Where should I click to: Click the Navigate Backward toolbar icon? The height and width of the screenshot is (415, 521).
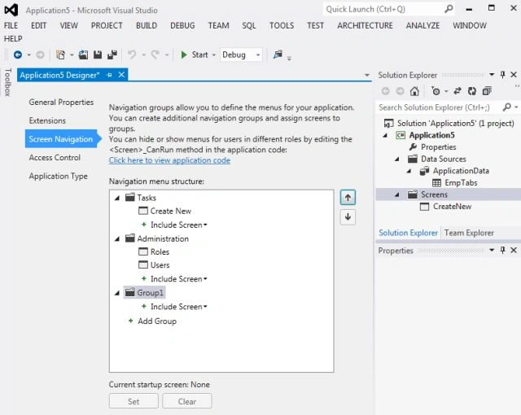point(18,55)
